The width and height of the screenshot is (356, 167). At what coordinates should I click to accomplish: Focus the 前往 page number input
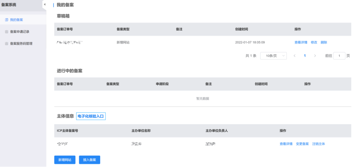[x=339, y=56]
